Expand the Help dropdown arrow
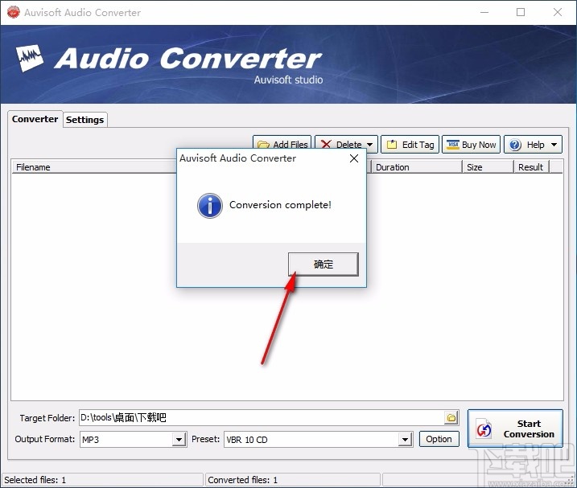The height and width of the screenshot is (488, 577). click(554, 145)
